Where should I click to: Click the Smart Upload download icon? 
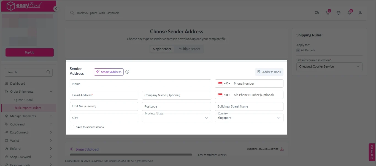tap(282, 149)
